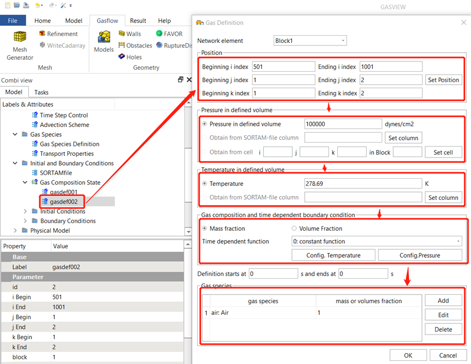Click the tools wrench icon in quick access toolbar
This screenshot has height=364, width=471.
63,5
